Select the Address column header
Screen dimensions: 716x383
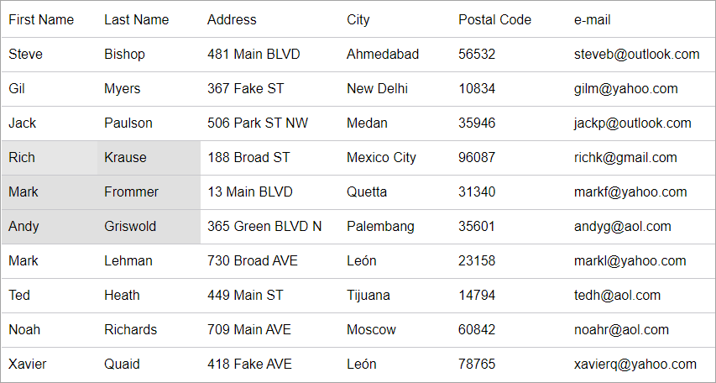(232, 19)
